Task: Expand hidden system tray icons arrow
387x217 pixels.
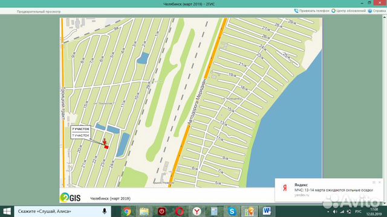Action: click(x=328, y=212)
